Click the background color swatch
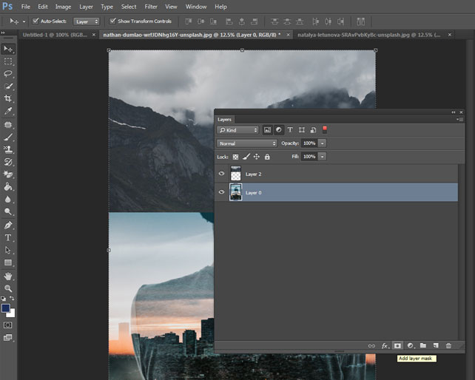The image size is (475, 380). pos(12,314)
